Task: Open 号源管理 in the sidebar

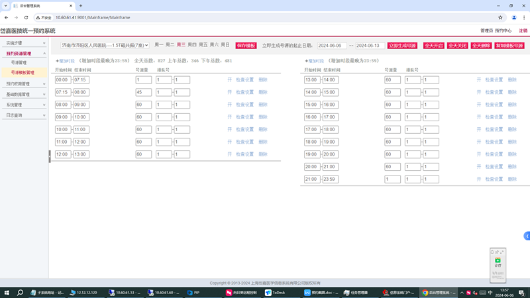Action: [x=19, y=62]
